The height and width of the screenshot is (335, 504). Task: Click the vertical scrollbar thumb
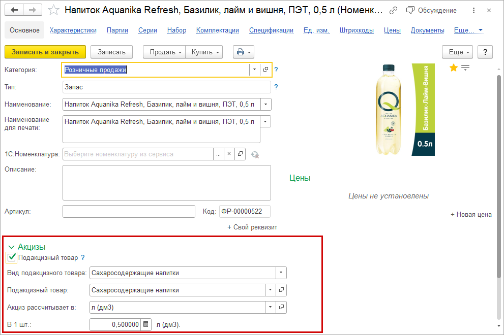click(498, 177)
